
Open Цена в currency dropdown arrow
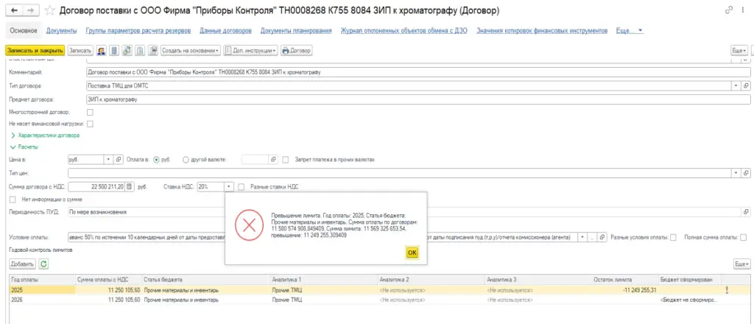point(108,160)
